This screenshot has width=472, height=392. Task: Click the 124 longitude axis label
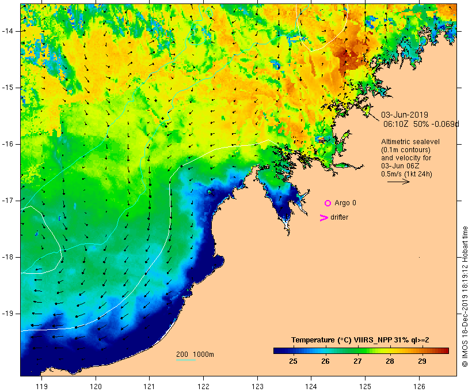[311, 386]
